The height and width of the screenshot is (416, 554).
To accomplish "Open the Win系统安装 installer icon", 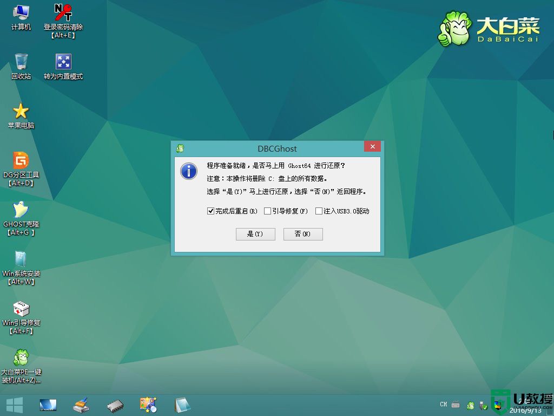I will coord(21,268).
